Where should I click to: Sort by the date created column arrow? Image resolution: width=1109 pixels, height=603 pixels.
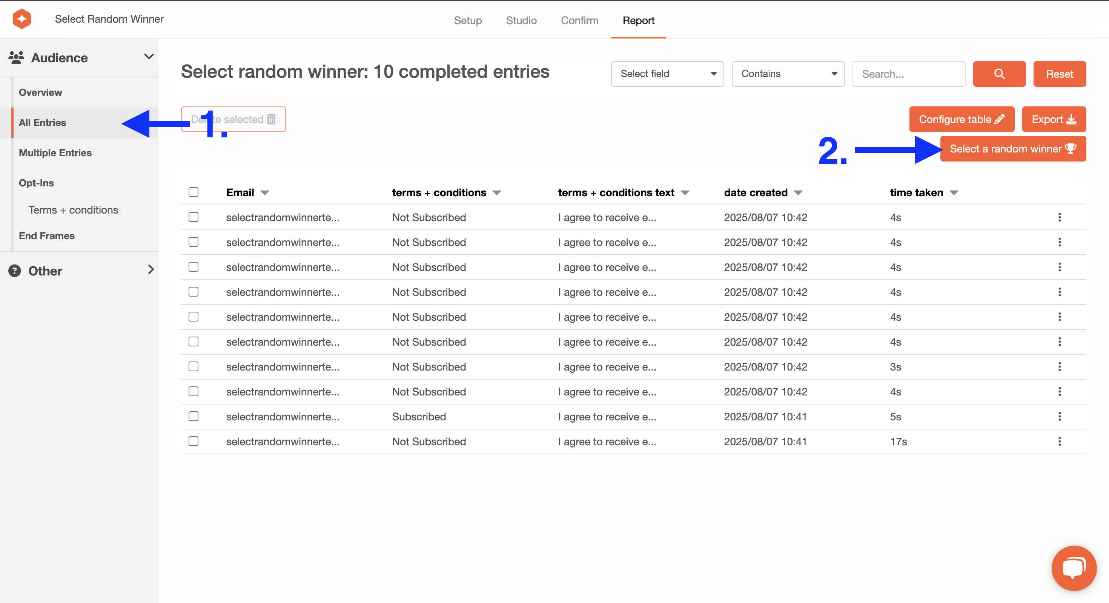coord(798,192)
